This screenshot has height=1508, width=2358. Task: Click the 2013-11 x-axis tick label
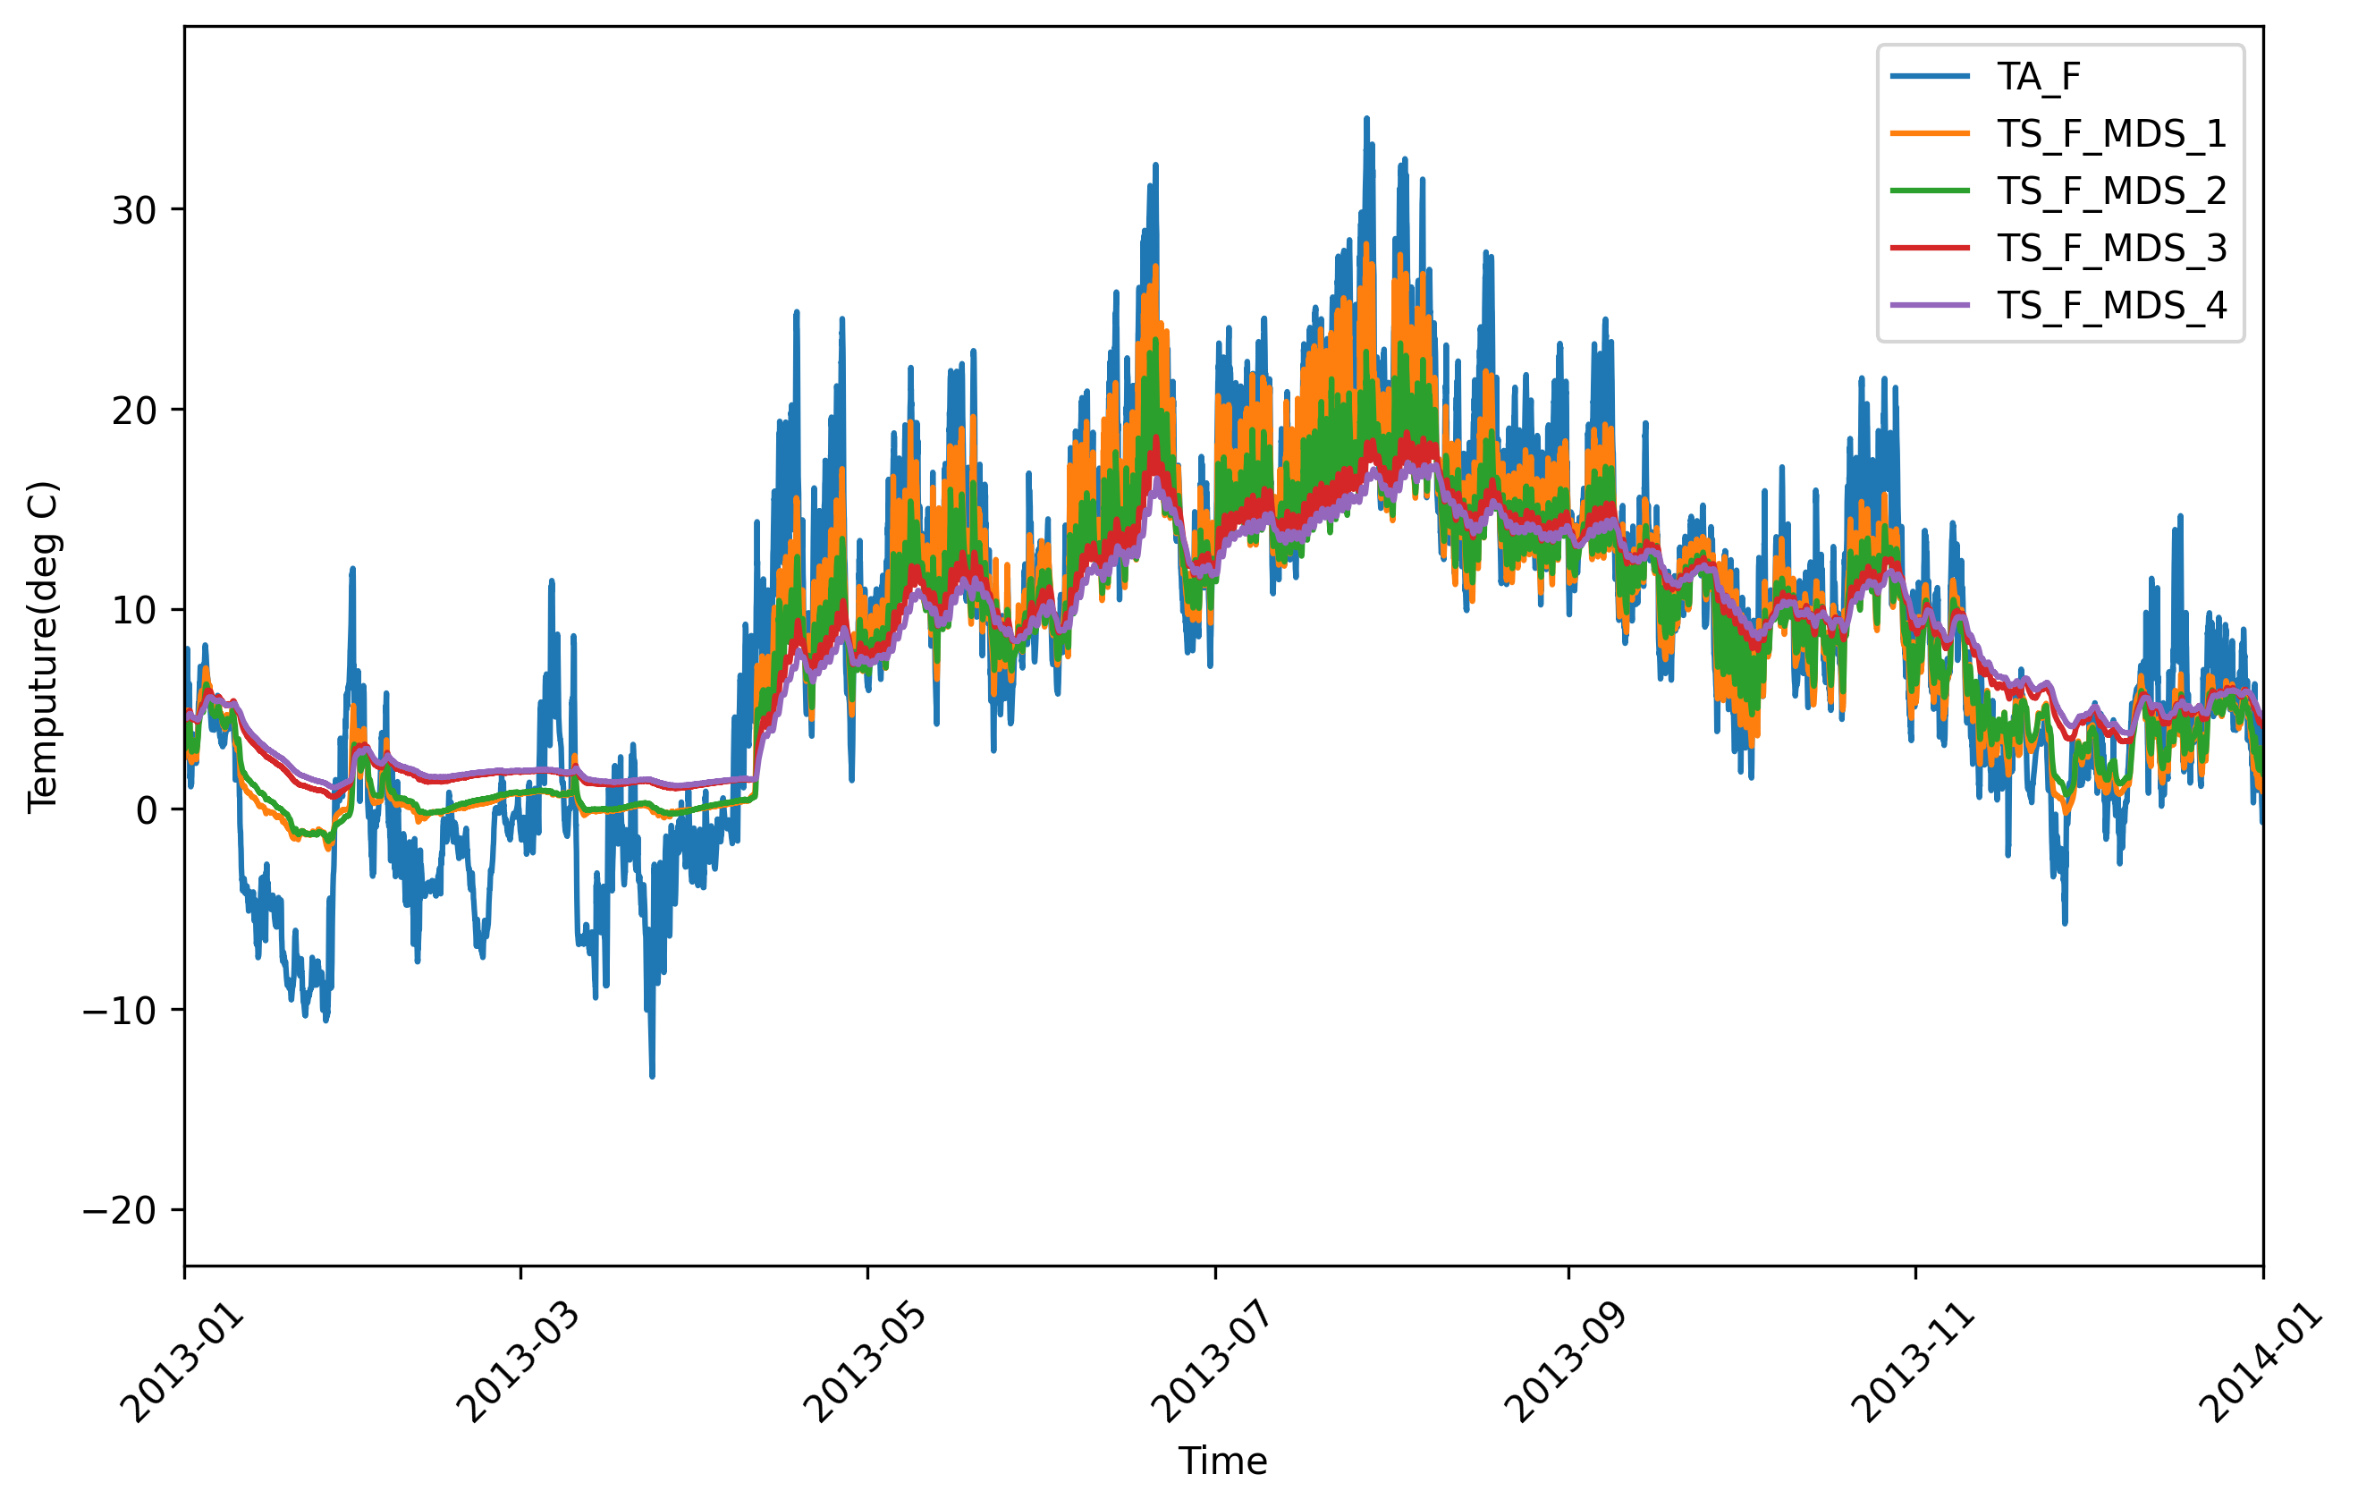[1912, 1364]
